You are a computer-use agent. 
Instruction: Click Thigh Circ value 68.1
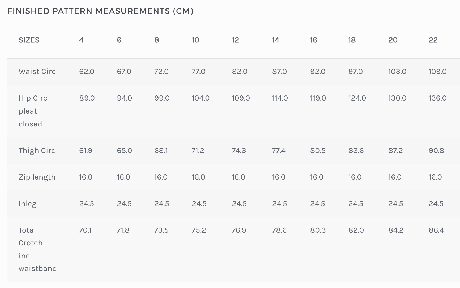click(x=161, y=151)
